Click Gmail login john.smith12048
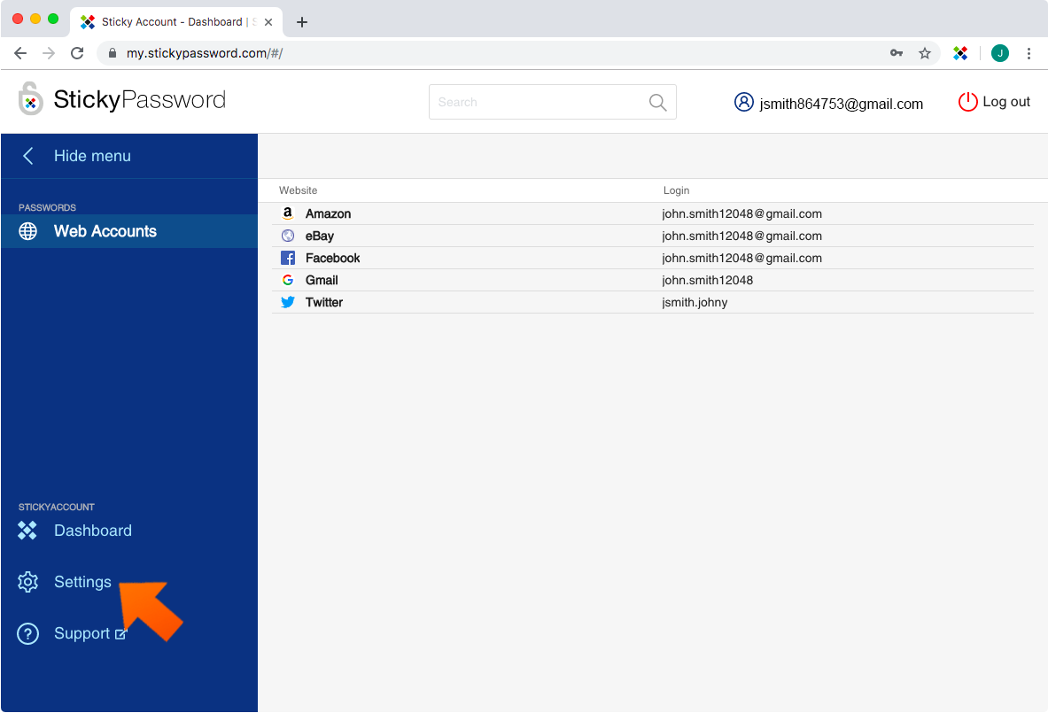The height and width of the screenshot is (713, 1048). pyautogui.click(x=707, y=280)
